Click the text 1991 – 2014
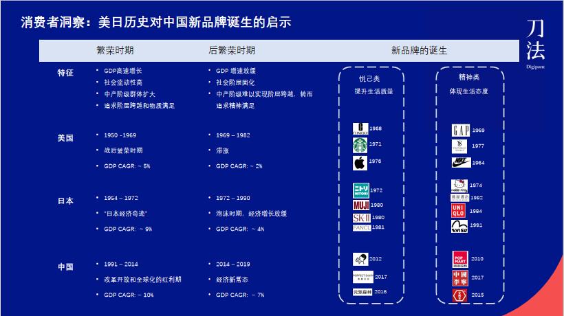 (x=121, y=264)
